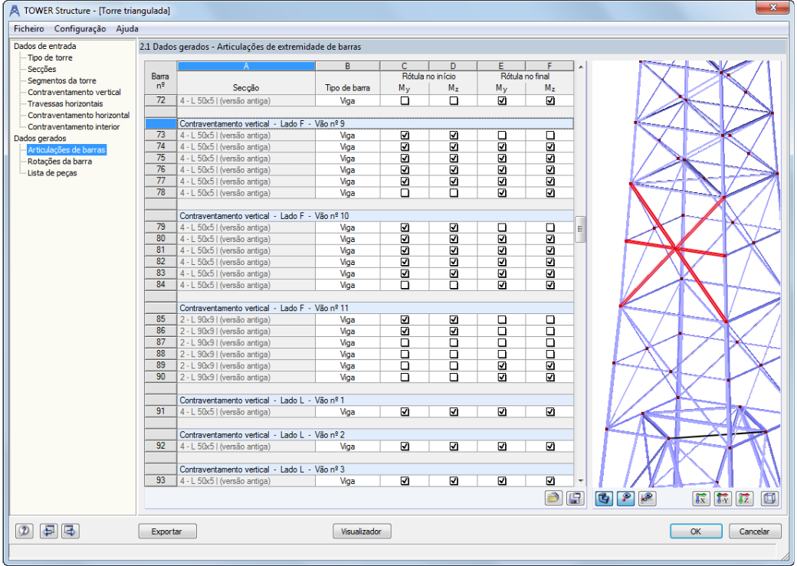Uncheck end Mz hinge for bar 91

[x=550, y=411]
